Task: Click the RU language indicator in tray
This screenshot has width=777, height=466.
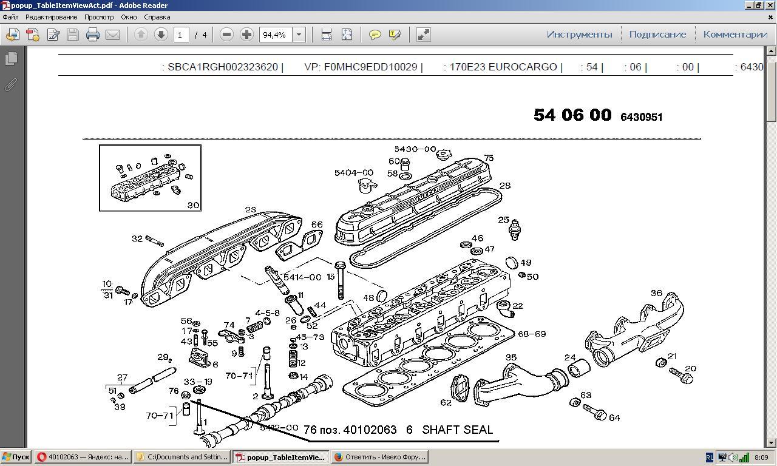Action: (x=710, y=458)
